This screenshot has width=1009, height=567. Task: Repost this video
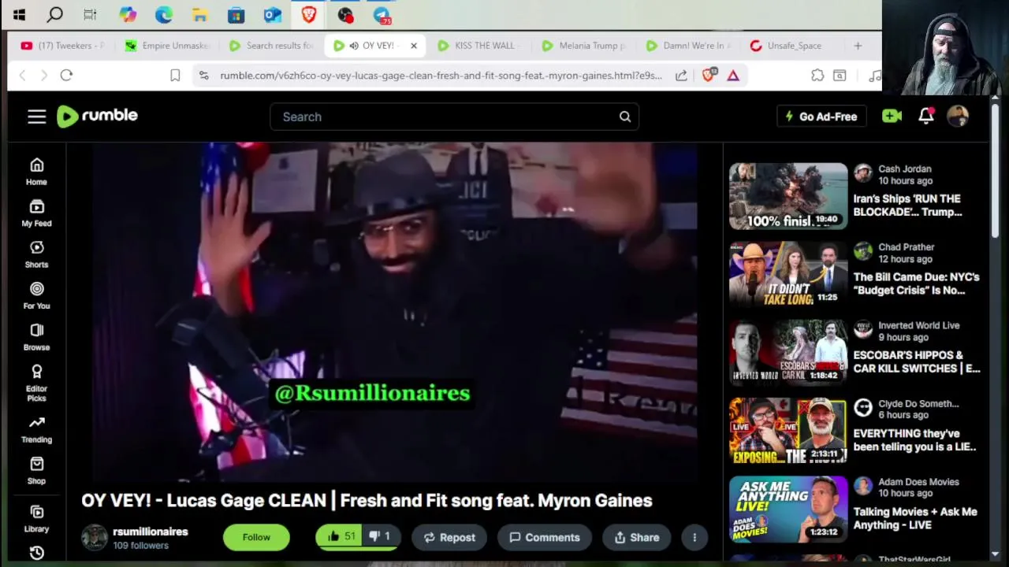449,537
